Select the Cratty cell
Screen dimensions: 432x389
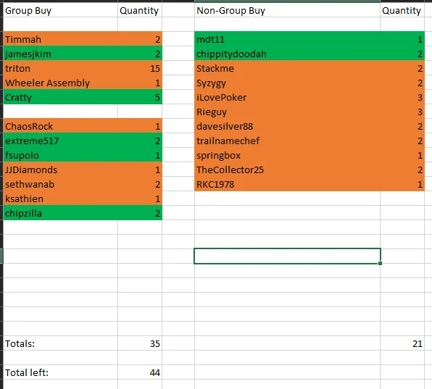[60, 97]
